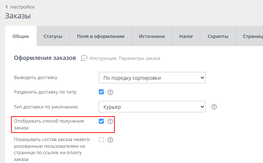Open help icon for Отображать способ получения заказа

pos(110,121)
